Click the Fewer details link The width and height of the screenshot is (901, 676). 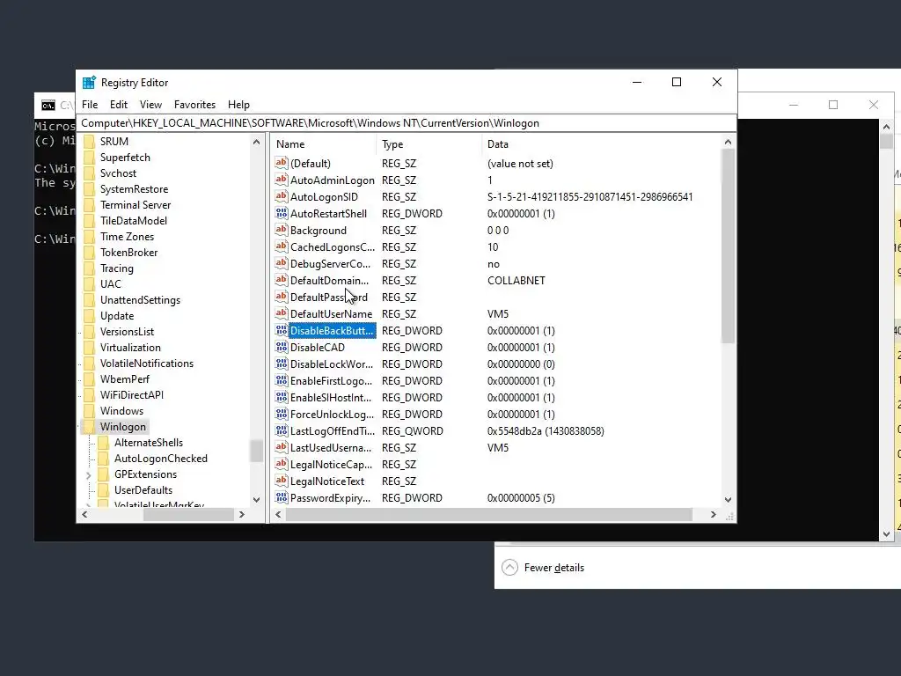[x=554, y=568]
